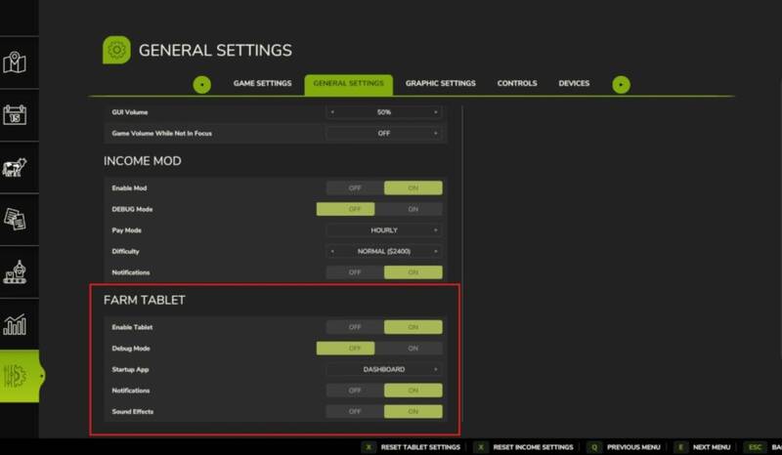782x455 pixels.
Task: Increase GUI Volume with right arrow
Action: click(x=436, y=112)
